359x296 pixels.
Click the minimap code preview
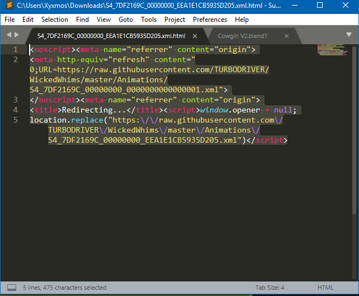333,50
